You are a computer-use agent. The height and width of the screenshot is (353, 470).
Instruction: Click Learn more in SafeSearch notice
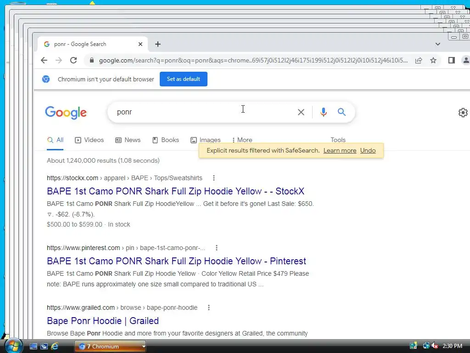pos(340,150)
